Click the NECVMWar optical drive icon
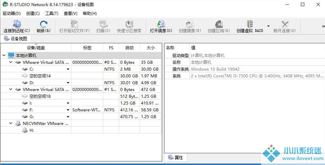The image size is (325, 165). click(x=18, y=123)
